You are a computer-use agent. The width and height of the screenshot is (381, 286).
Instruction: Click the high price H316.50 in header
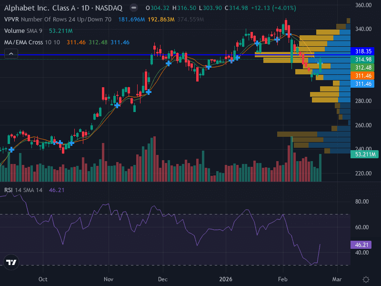(x=184, y=8)
